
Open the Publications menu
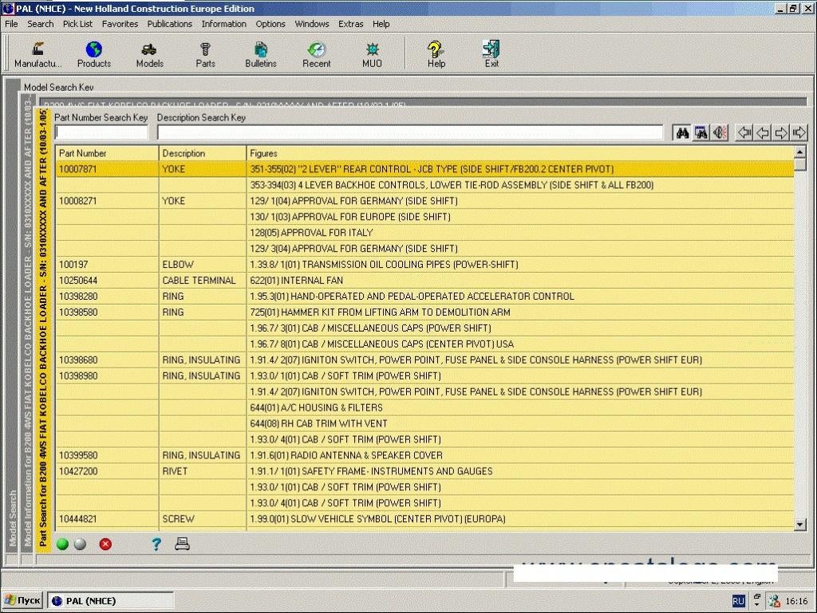pyautogui.click(x=169, y=24)
